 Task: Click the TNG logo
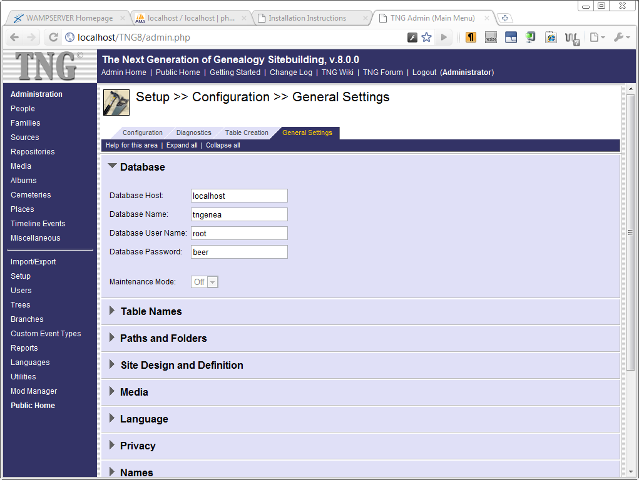click(x=49, y=66)
